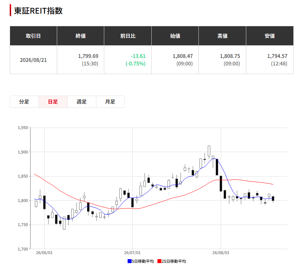Click the 1,700 y-axis label
The width and height of the screenshot is (307, 271).
[x=23, y=249]
